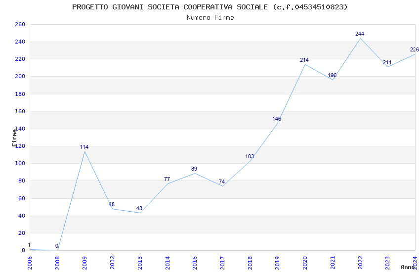Select the data label 43
Viewport: 420px width, 272px height.
pos(139,209)
